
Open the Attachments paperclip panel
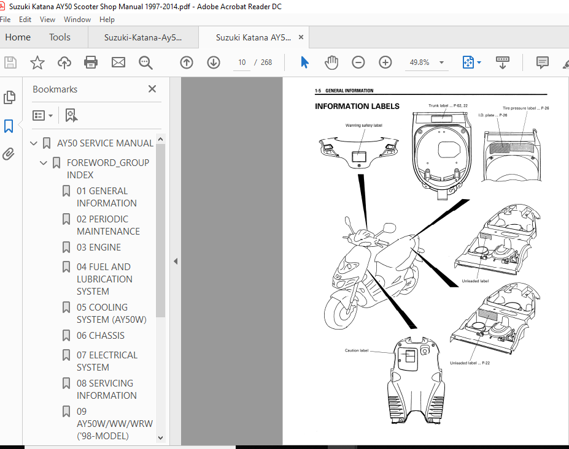[9, 154]
